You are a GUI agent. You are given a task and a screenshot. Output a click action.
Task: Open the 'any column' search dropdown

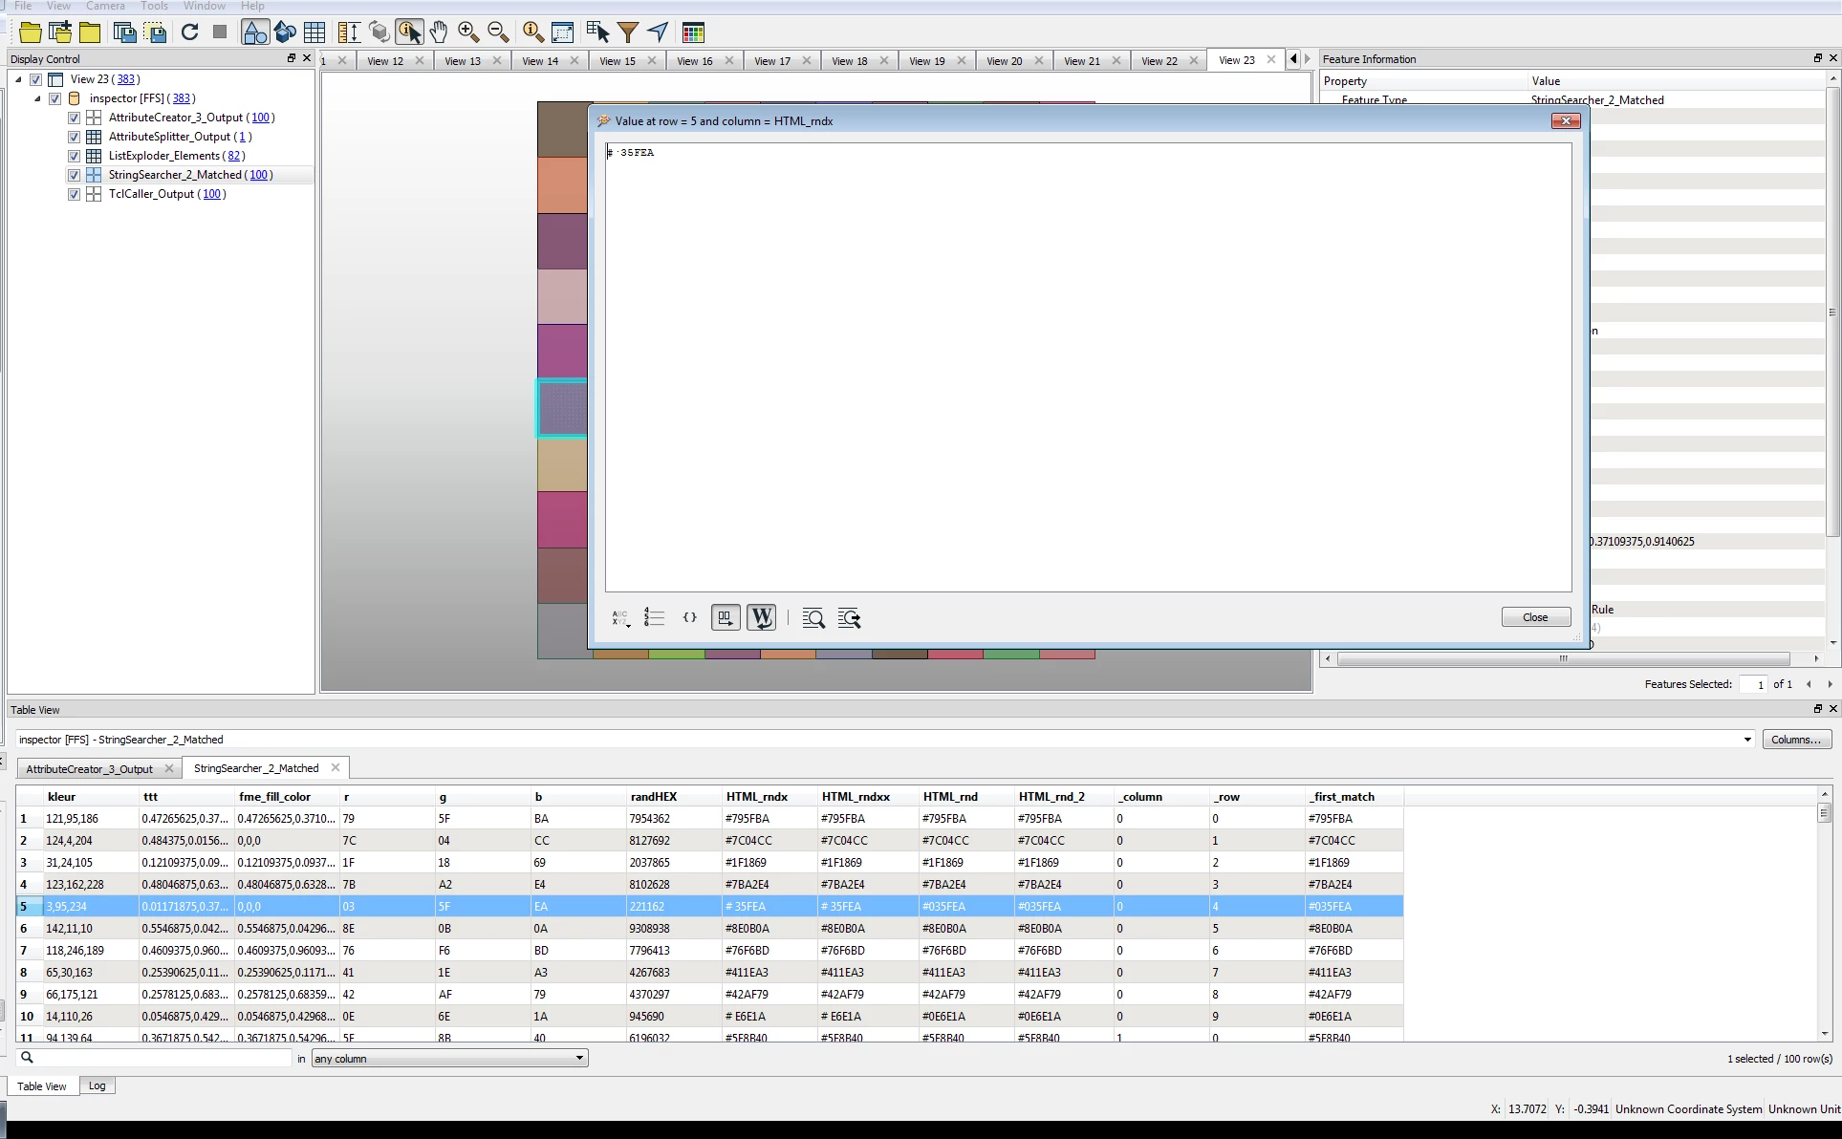click(x=449, y=1059)
